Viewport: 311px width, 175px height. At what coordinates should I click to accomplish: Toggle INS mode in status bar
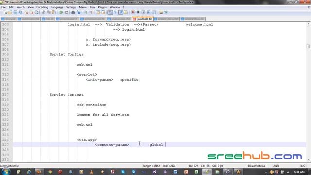coord(302,166)
